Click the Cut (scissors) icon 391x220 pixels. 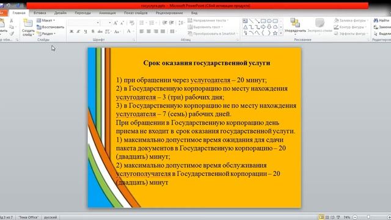pos(11,21)
